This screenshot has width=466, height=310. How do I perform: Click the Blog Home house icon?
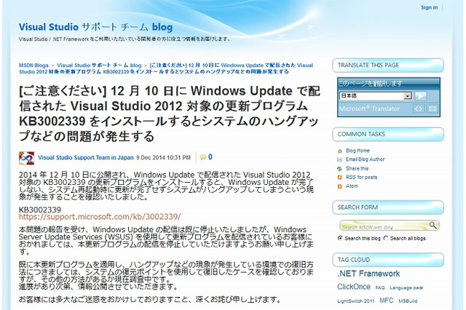click(340, 151)
